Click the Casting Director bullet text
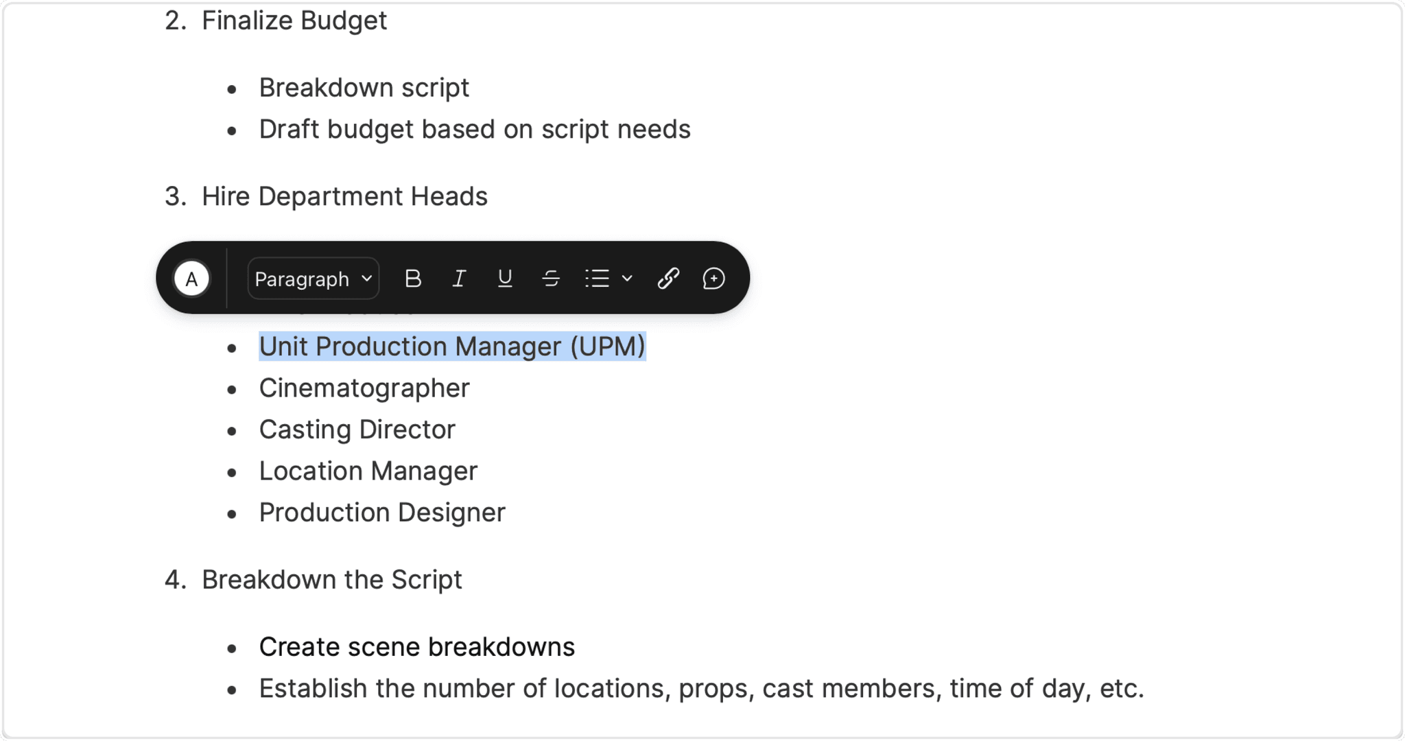This screenshot has width=1405, height=741. point(357,429)
